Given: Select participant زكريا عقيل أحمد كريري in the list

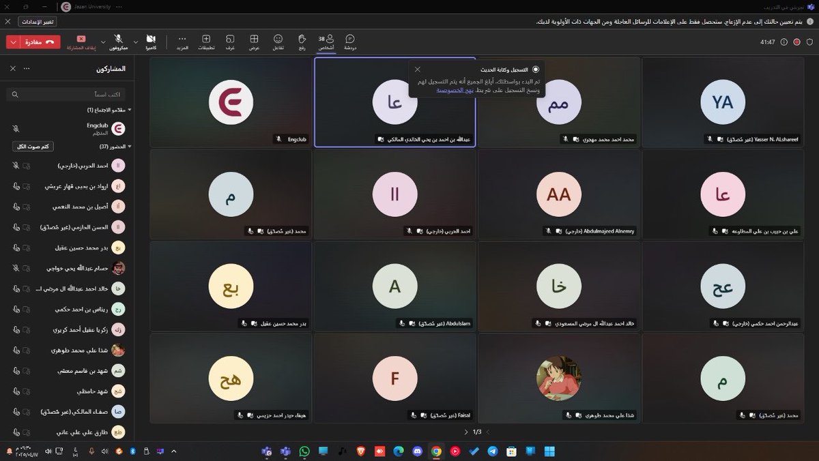Looking at the screenshot, I should coord(68,329).
